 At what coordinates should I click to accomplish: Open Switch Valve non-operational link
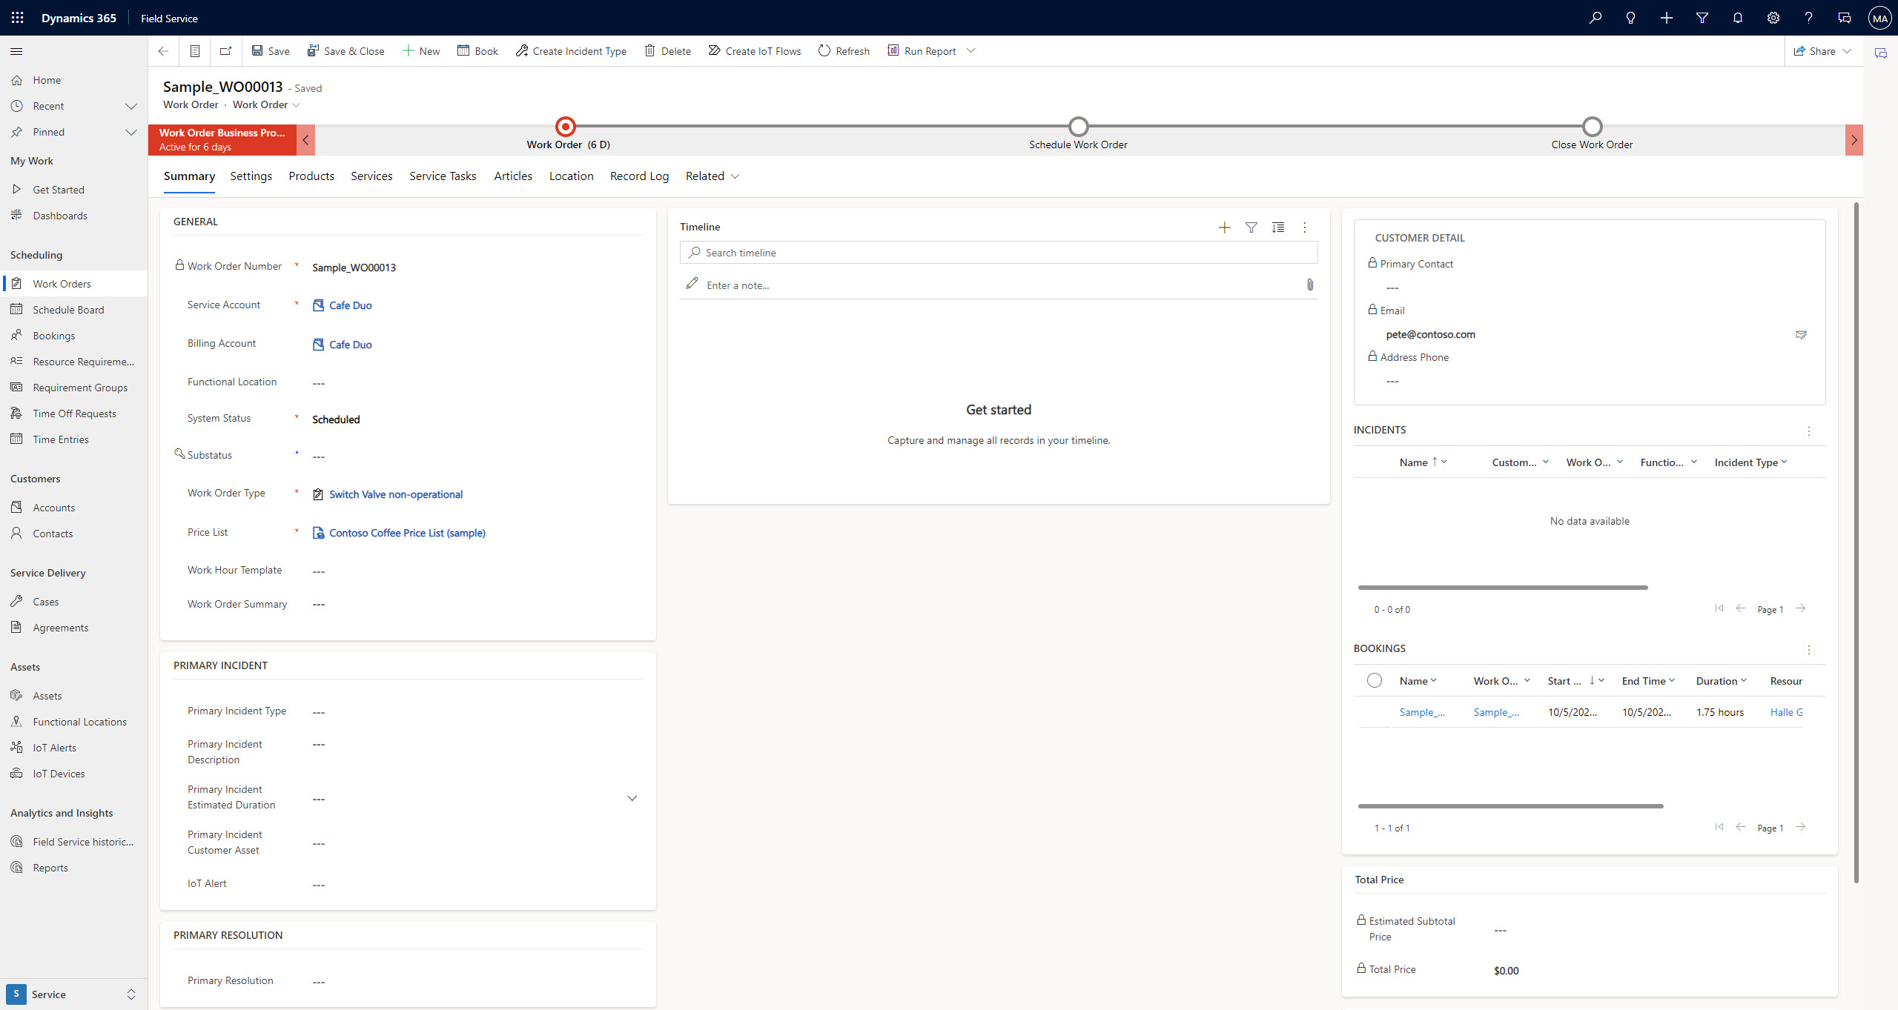(395, 494)
